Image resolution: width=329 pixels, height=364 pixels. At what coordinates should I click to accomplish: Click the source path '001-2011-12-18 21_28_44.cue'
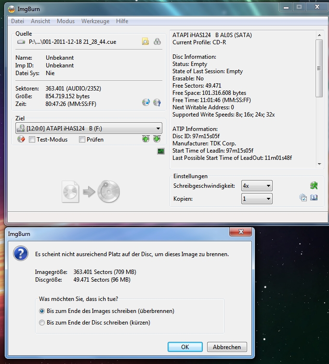point(72,42)
